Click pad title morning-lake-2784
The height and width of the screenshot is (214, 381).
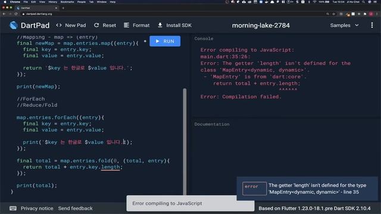pyautogui.click(x=261, y=25)
